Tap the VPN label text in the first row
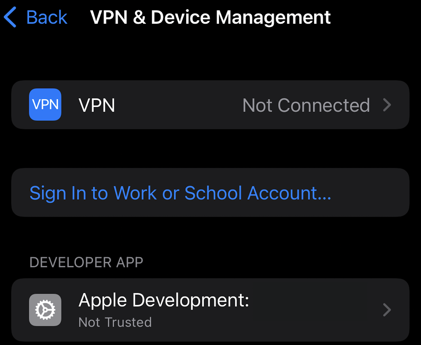The image size is (421, 345). (97, 105)
